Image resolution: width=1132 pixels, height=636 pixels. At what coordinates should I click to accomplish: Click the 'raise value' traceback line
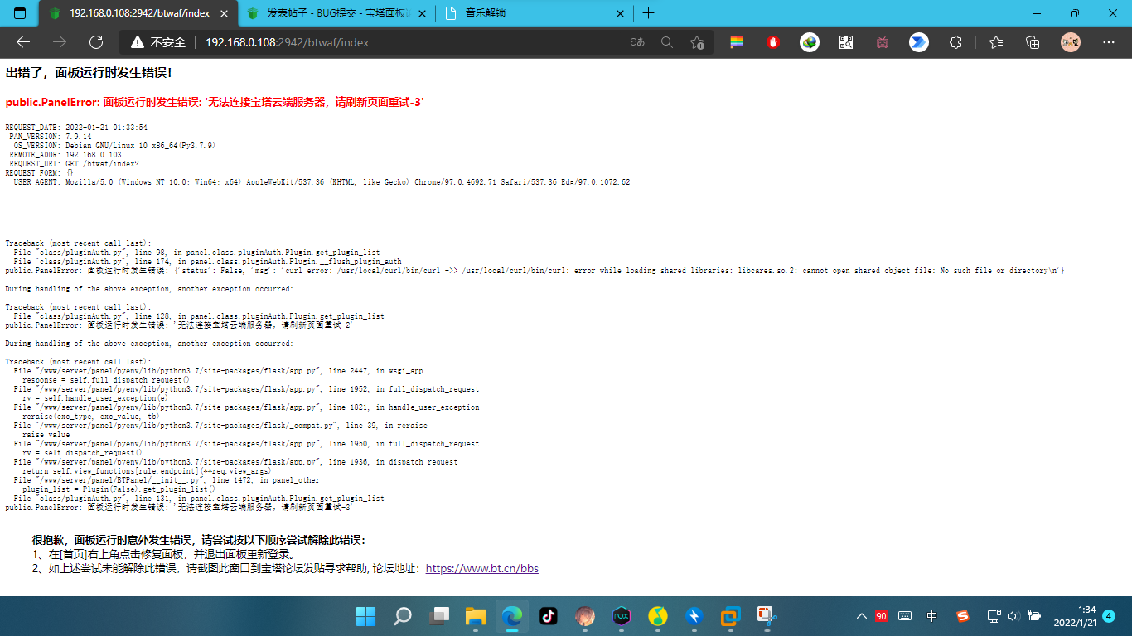point(46,435)
